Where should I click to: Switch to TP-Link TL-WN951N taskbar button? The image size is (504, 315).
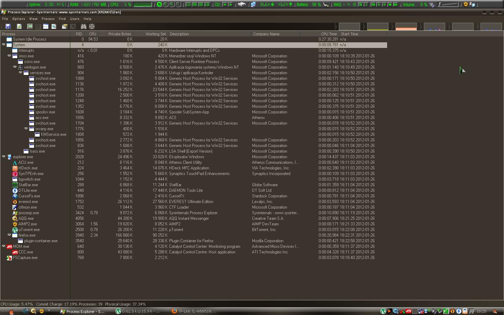(x=197, y=311)
